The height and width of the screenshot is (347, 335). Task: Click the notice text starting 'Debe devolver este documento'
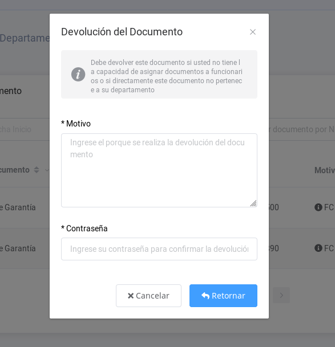(x=167, y=76)
